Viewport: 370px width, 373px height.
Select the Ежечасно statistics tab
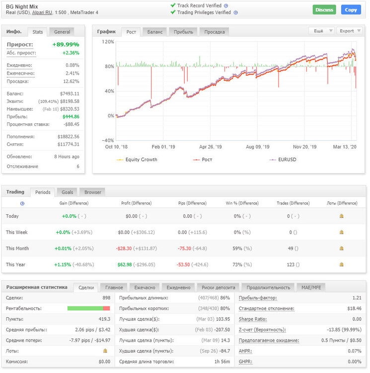[145, 287]
